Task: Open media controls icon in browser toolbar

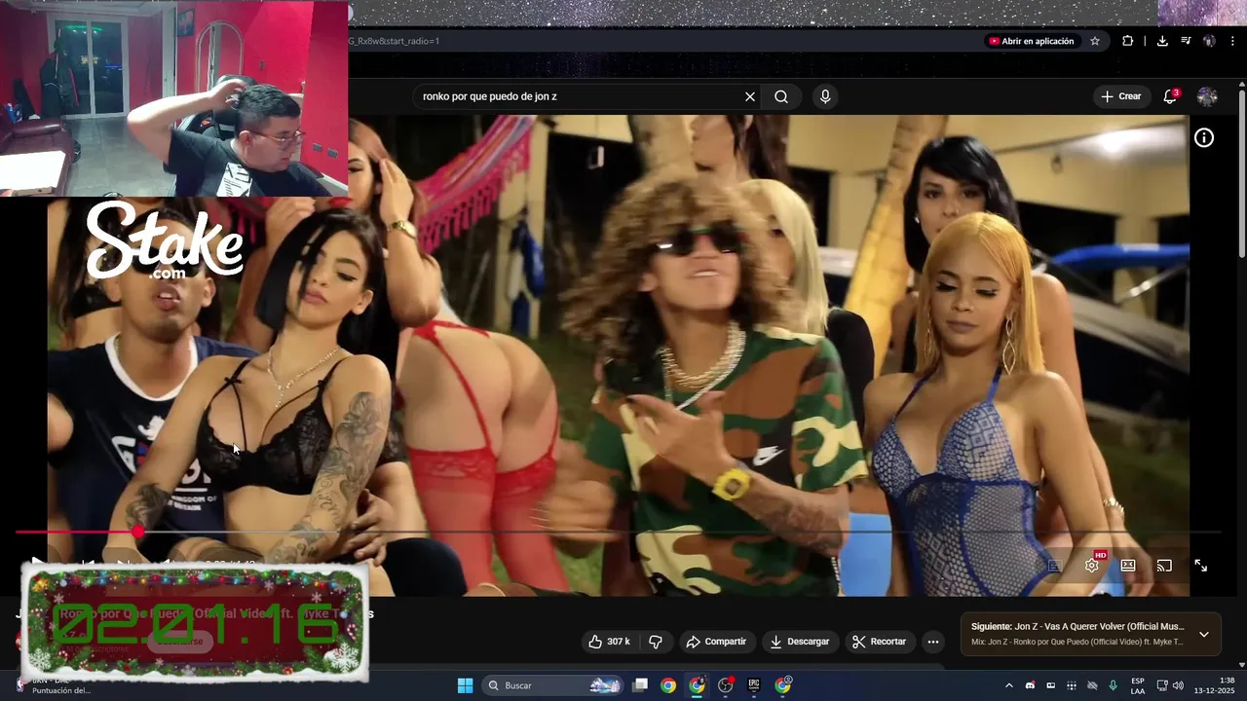Action: (x=1186, y=41)
